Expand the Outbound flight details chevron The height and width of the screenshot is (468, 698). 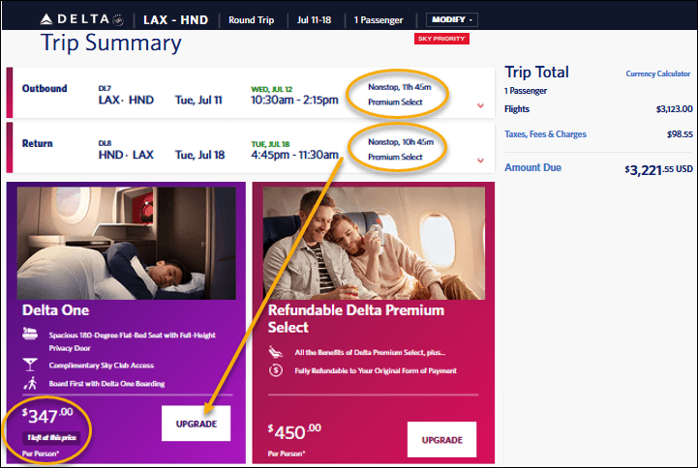[480, 105]
